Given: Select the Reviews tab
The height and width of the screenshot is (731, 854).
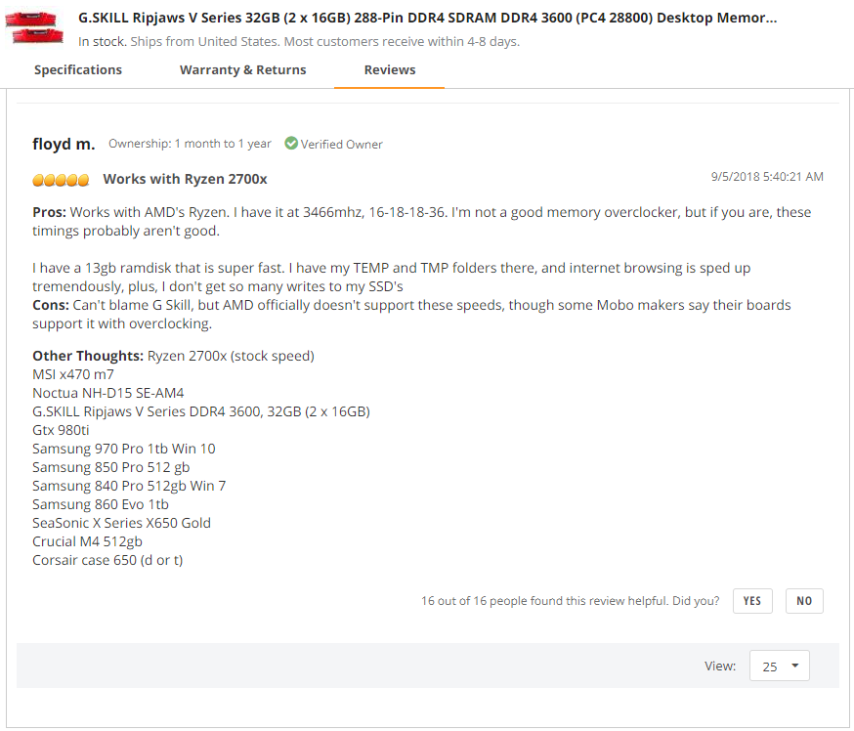Looking at the screenshot, I should 390,69.
